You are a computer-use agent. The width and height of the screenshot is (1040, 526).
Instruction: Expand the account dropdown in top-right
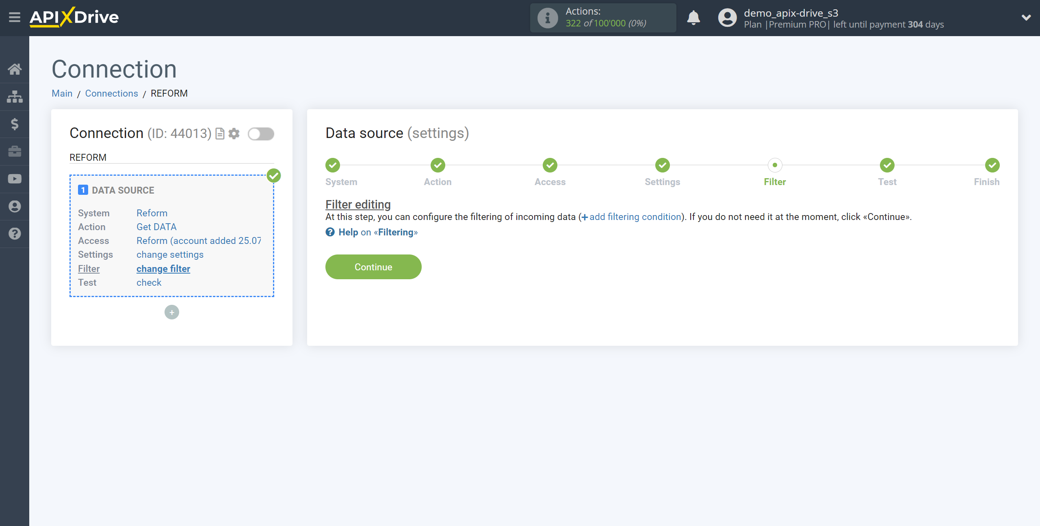1026,17
